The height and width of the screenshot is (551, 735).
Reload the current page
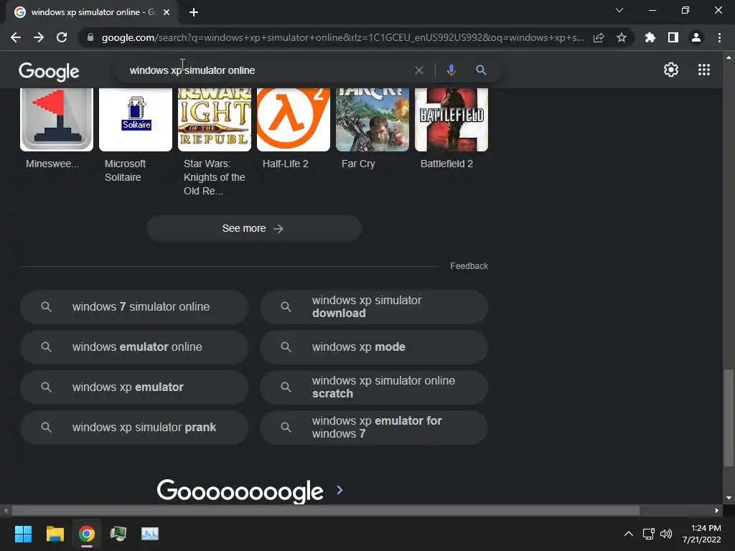pyautogui.click(x=62, y=37)
